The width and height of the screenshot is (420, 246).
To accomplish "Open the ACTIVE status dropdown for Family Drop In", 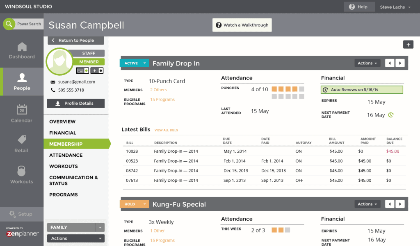I will coord(134,63).
